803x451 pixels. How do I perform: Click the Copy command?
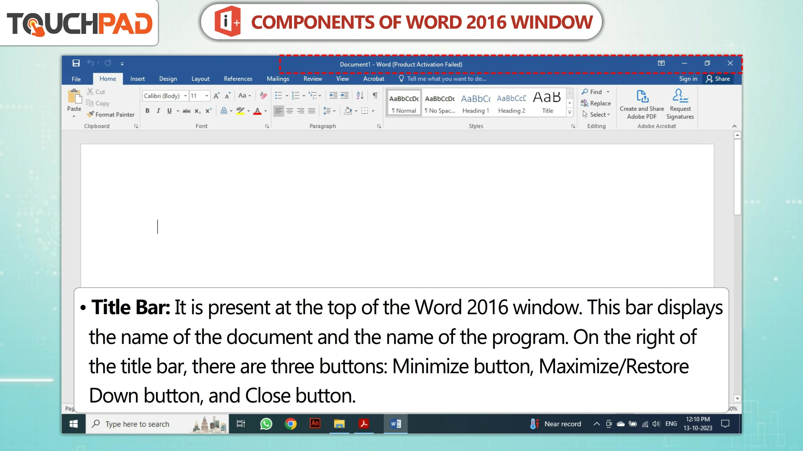click(x=98, y=103)
